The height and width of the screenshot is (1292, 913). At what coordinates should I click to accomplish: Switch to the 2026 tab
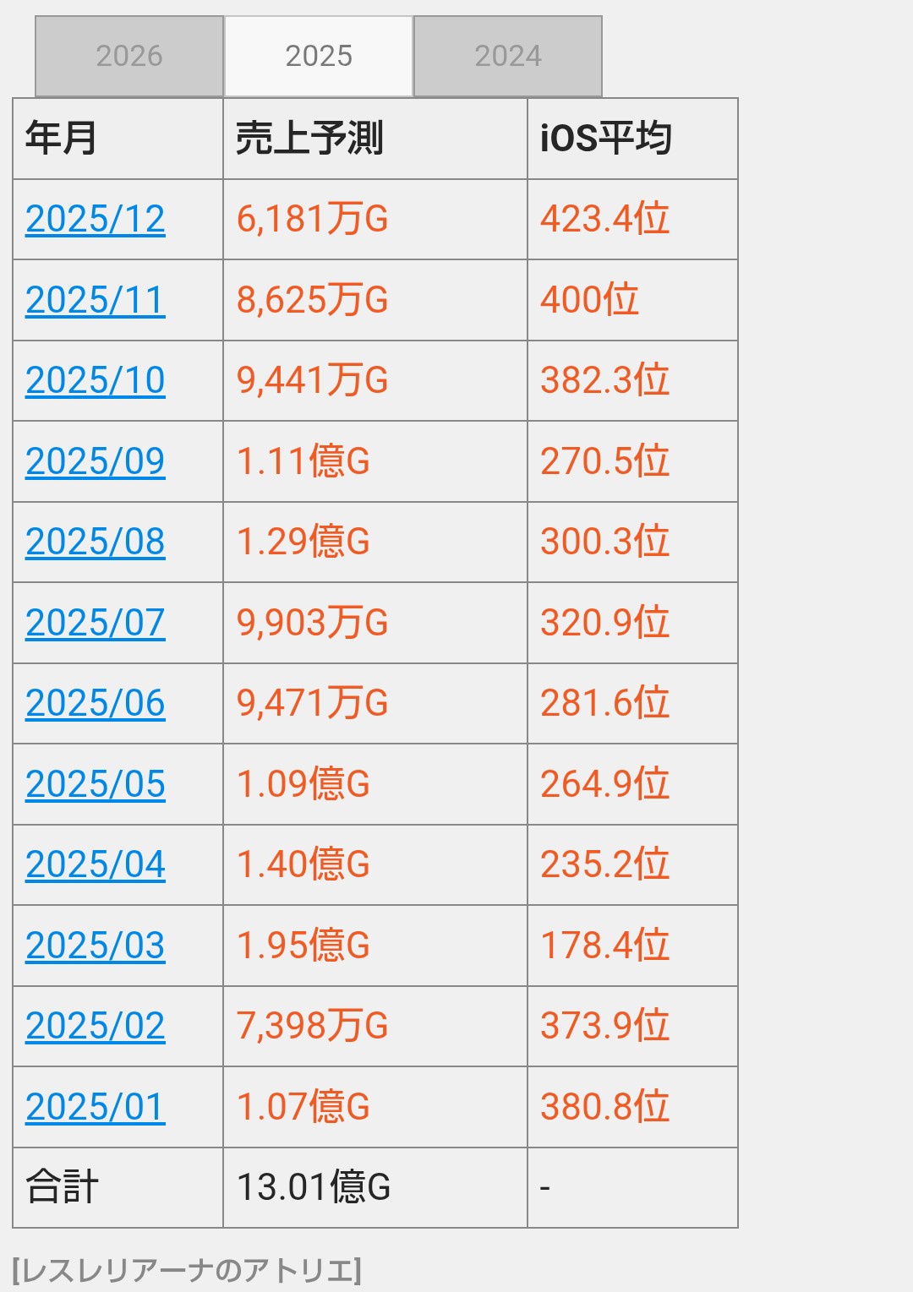(x=129, y=57)
